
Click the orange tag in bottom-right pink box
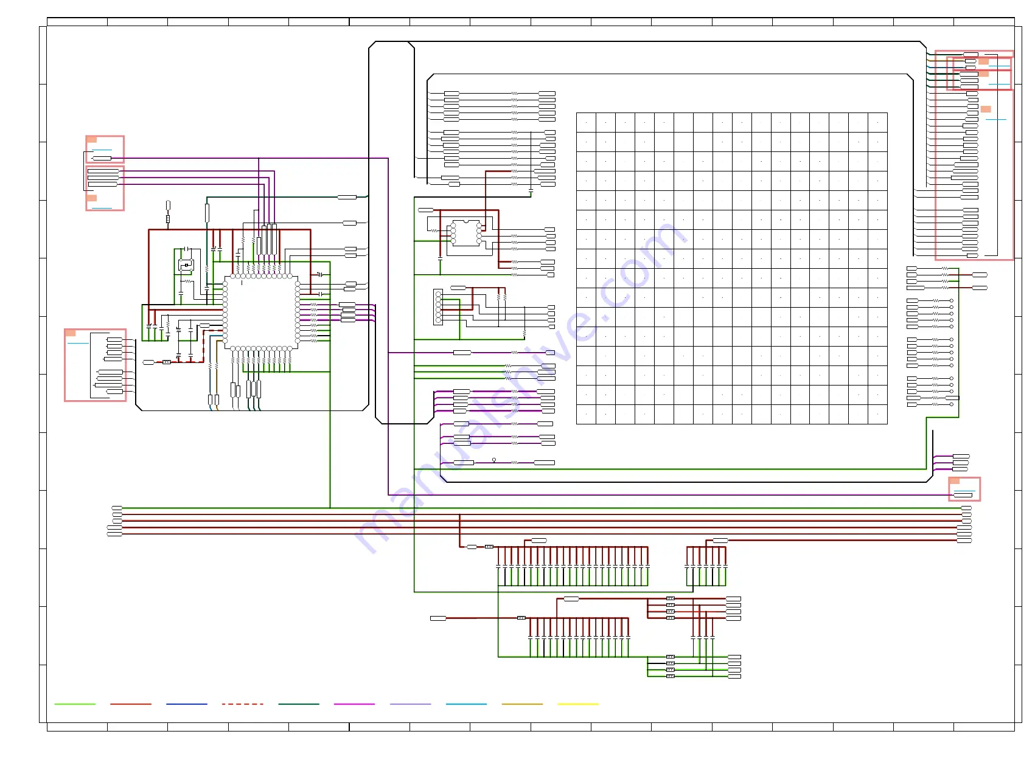tap(955, 481)
